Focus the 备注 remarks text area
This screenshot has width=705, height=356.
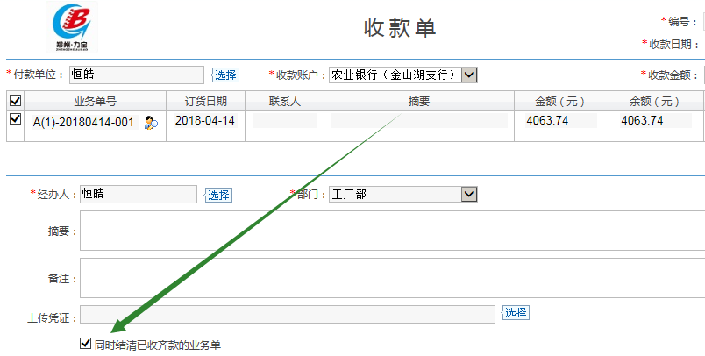(x=391, y=278)
